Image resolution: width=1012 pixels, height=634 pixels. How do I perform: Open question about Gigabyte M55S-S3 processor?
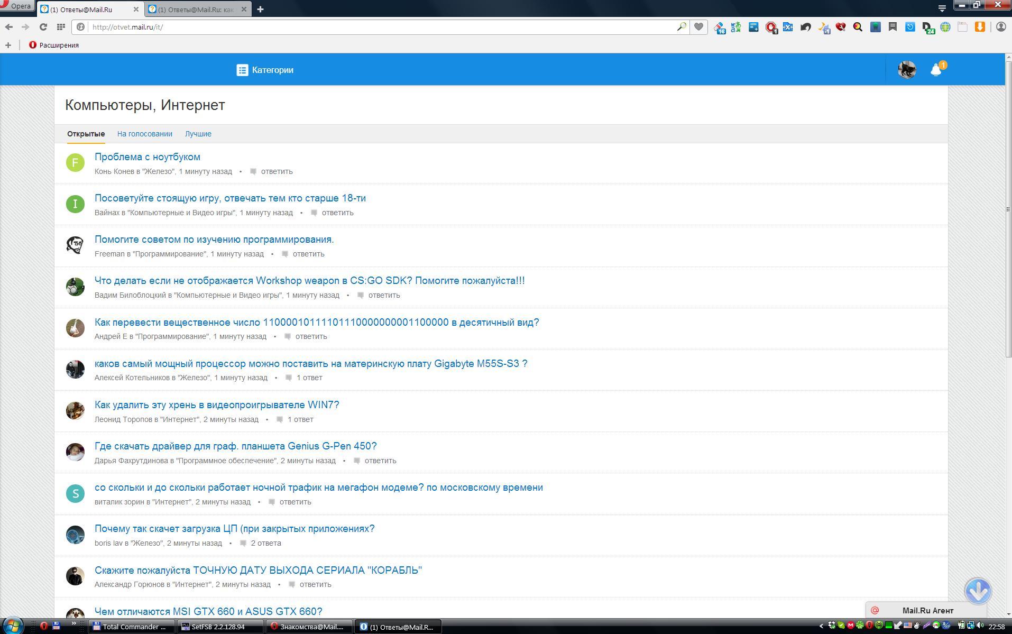coord(311,364)
